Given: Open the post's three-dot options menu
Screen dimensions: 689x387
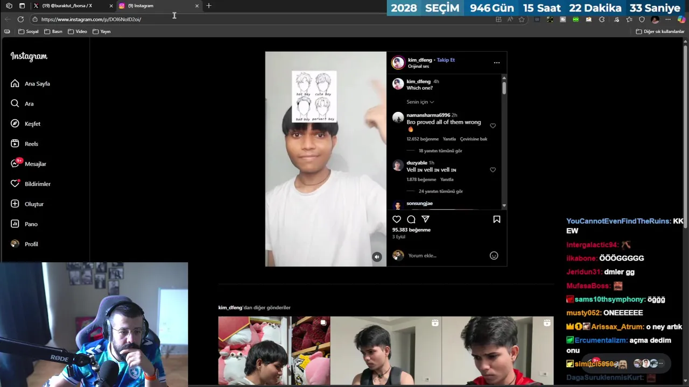Looking at the screenshot, I should [497, 63].
